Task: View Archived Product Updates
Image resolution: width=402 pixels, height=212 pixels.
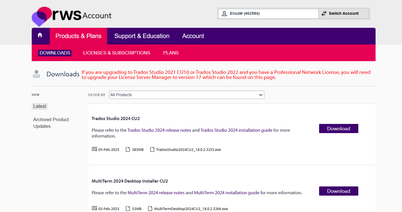Action: [51, 123]
